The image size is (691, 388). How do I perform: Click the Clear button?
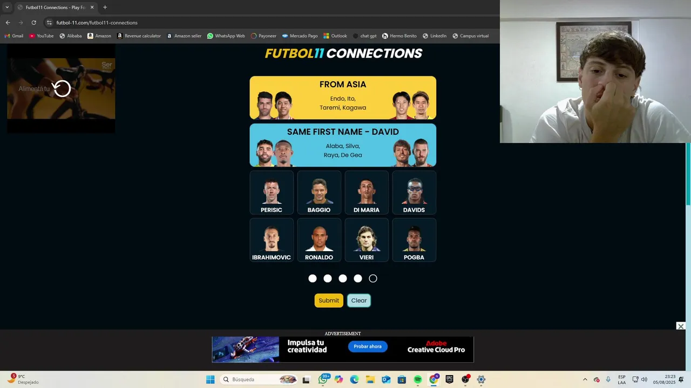[359, 301]
